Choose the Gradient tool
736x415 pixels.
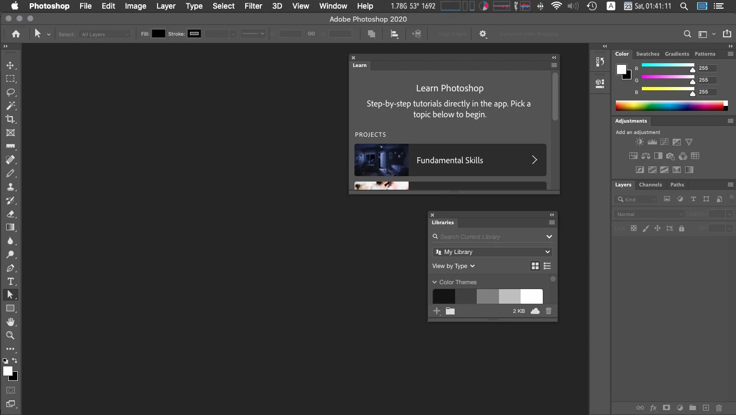tap(10, 227)
